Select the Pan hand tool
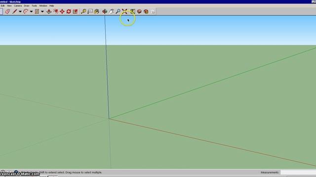 click(x=111, y=11)
